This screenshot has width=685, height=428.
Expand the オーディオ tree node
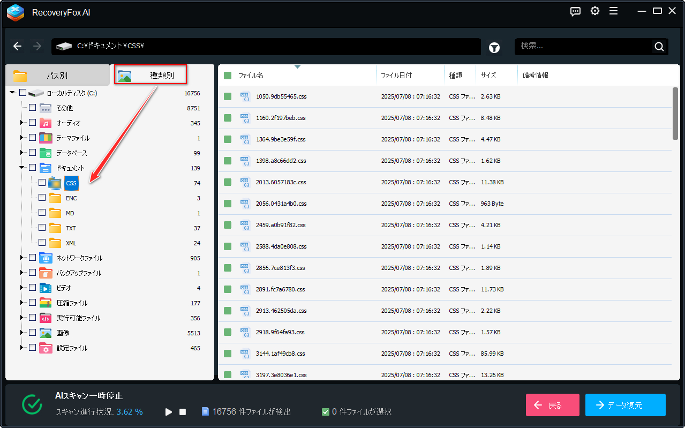pos(22,123)
